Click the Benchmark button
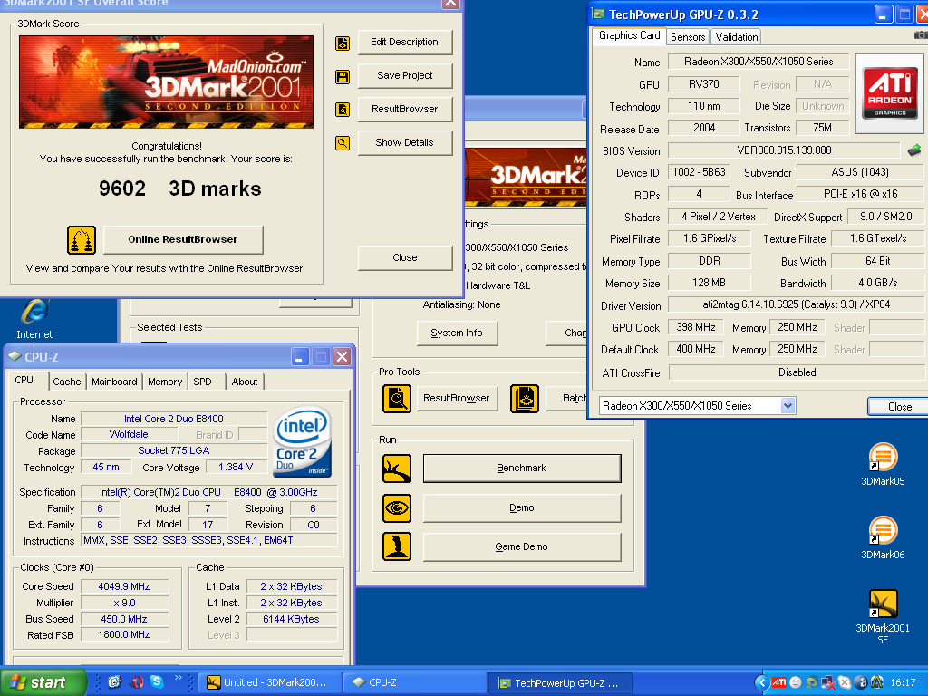The image size is (928, 696). point(521,469)
